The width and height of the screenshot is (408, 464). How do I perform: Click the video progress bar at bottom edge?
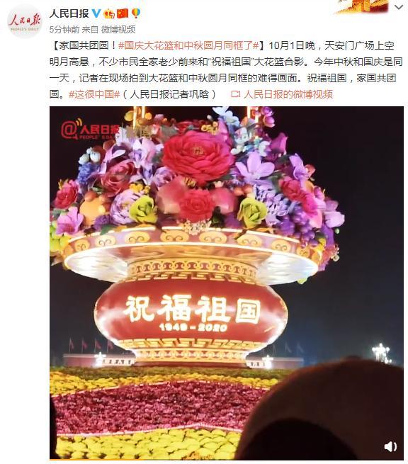pos(227,460)
